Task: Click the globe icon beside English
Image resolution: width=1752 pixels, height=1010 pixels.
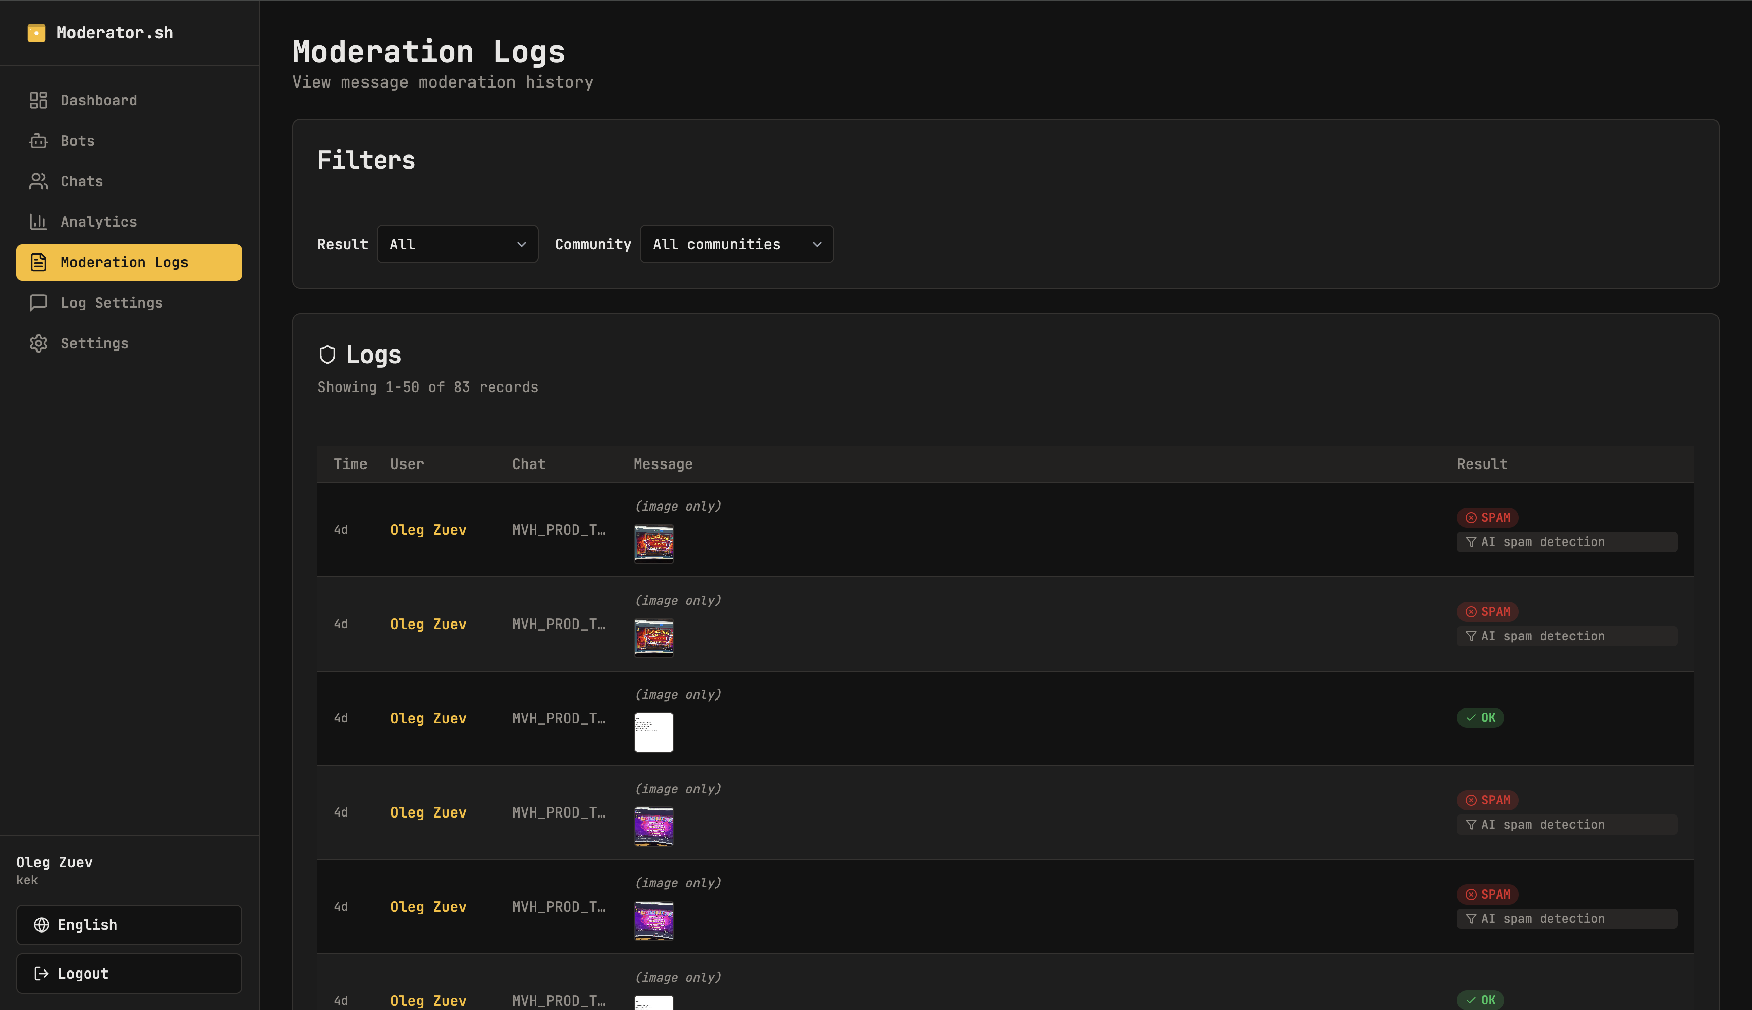Action: click(42, 925)
